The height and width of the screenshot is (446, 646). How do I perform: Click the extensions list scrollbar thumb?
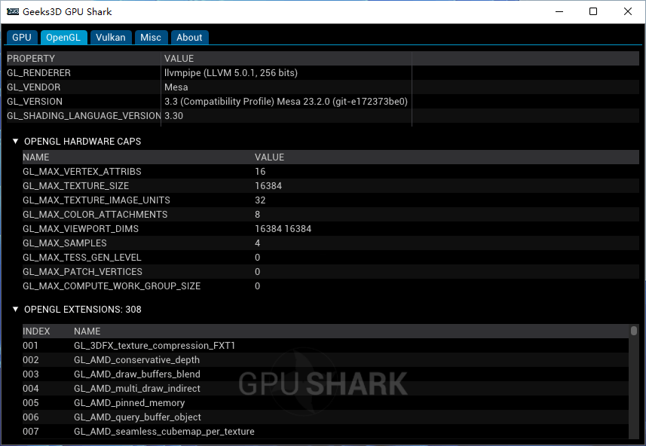click(x=634, y=331)
